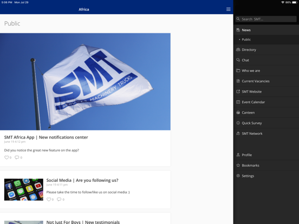Click the Who we are folder icon
This screenshot has width=299, height=224.
(x=238, y=70)
